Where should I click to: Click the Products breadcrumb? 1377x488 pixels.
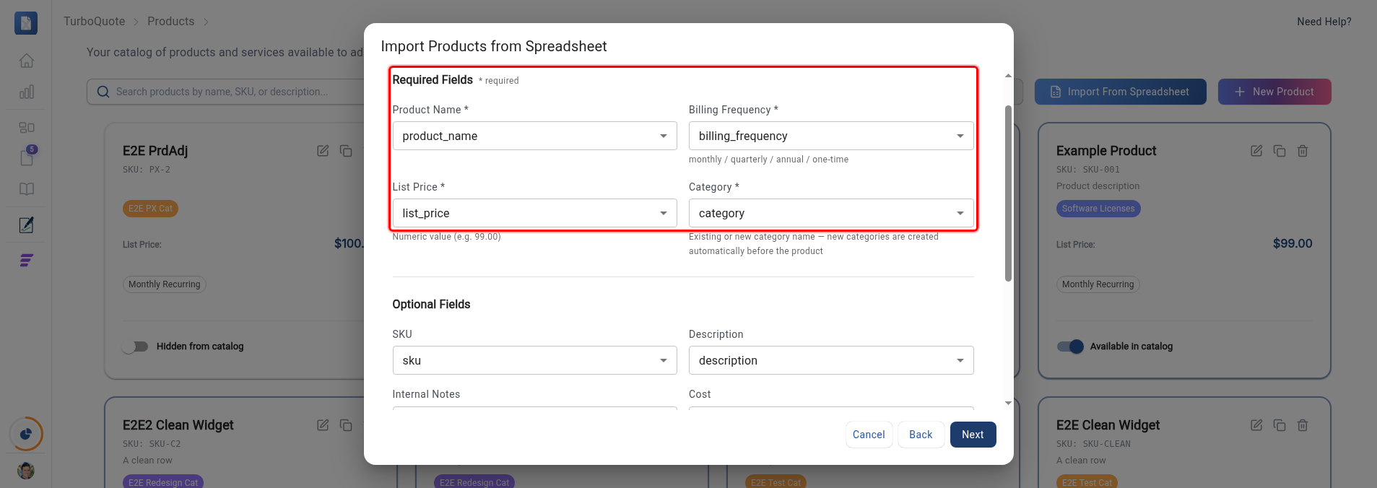pyautogui.click(x=170, y=22)
